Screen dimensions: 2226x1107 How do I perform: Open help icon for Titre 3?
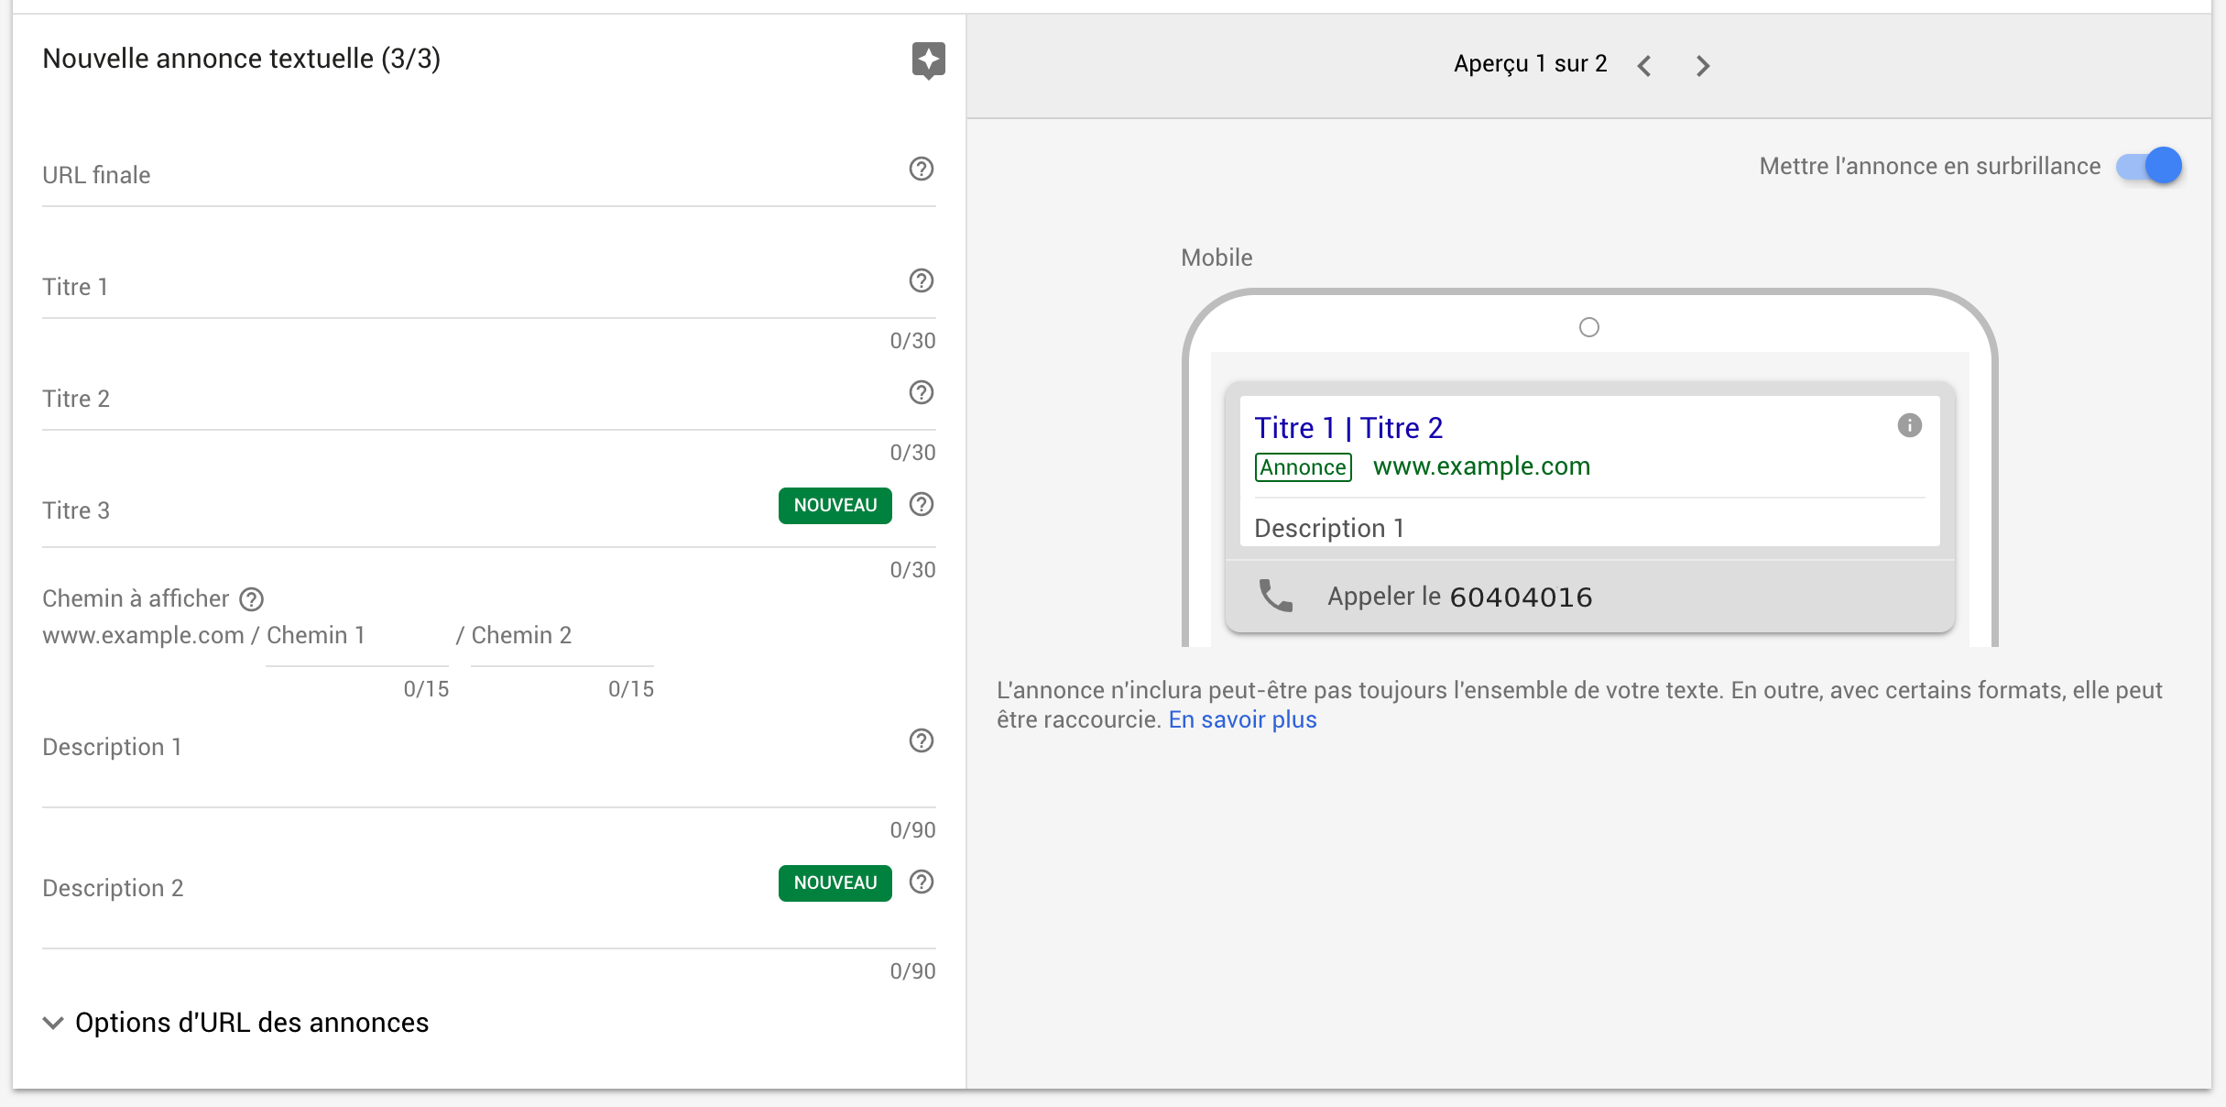[x=921, y=504]
